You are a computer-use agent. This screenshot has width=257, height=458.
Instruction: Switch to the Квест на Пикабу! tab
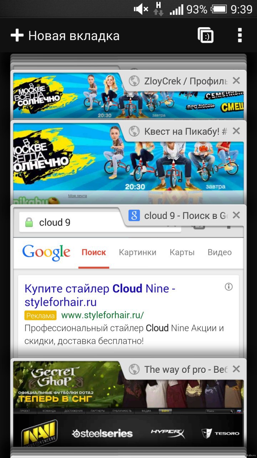coord(186,131)
